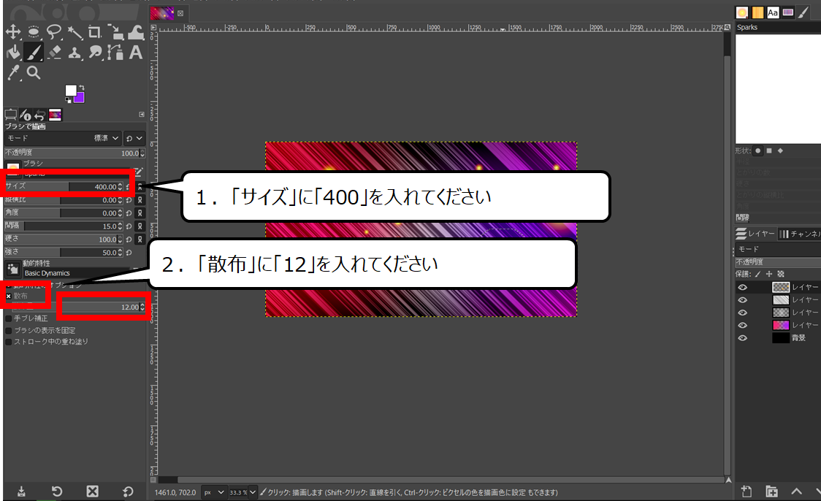
Task: Open the foreground white color swatch
Action: point(70,90)
